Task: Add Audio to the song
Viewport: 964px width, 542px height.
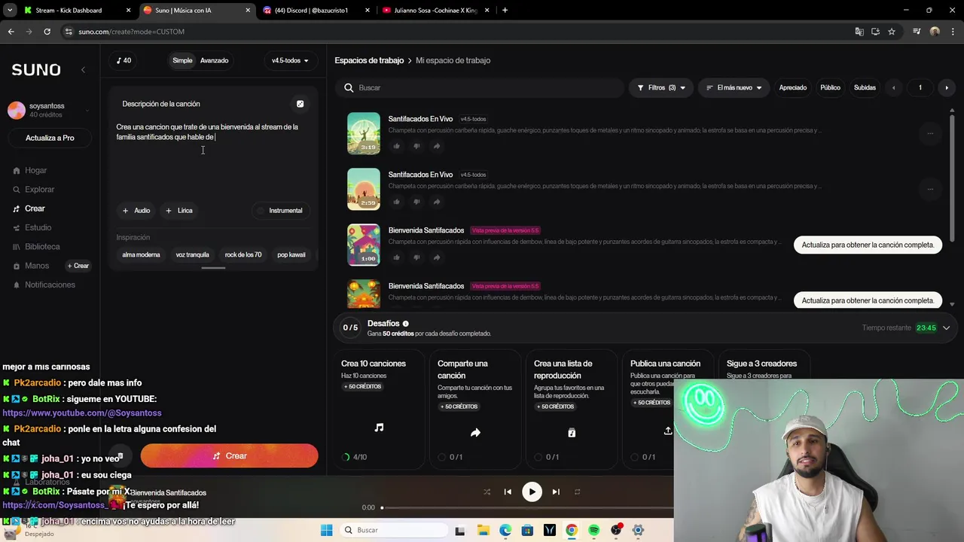Action: [x=136, y=211]
